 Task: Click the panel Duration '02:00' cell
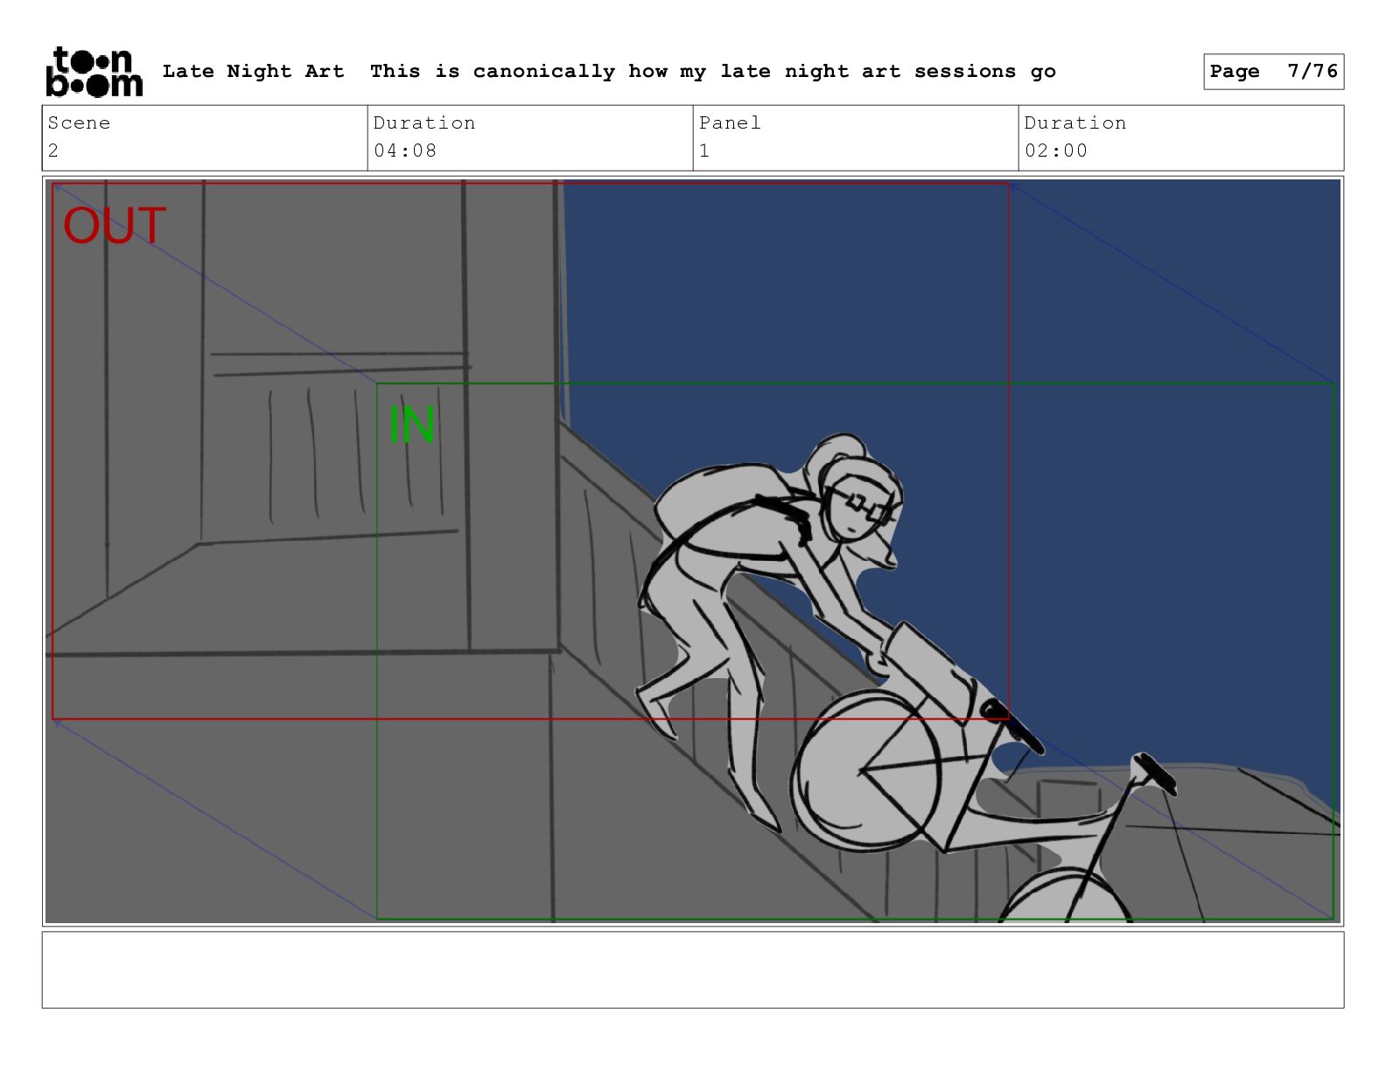pos(1181,137)
